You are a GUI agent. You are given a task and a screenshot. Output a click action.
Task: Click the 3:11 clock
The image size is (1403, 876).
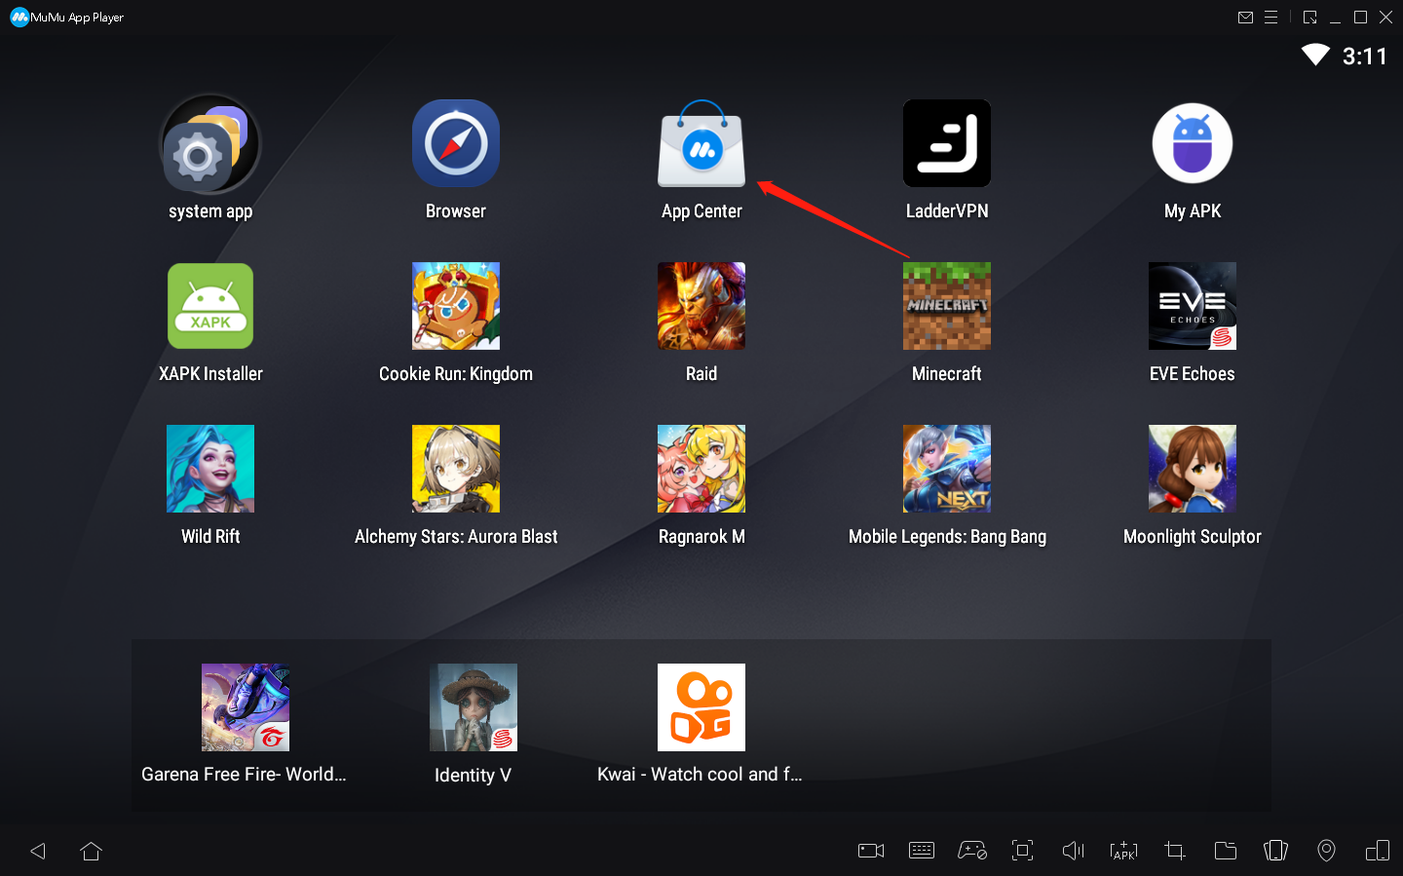pyautogui.click(x=1365, y=57)
